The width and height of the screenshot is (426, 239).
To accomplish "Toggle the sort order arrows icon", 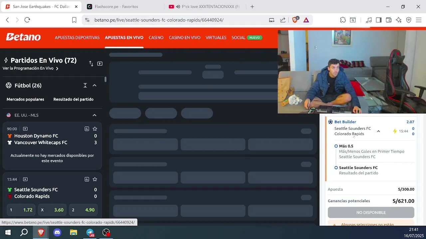I will [x=91, y=63].
